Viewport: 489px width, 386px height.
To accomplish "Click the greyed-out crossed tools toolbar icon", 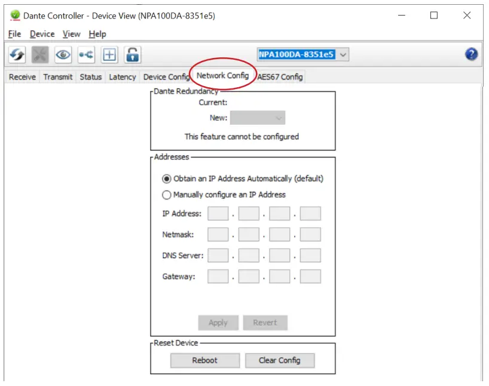I will click(x=40, y=55).
